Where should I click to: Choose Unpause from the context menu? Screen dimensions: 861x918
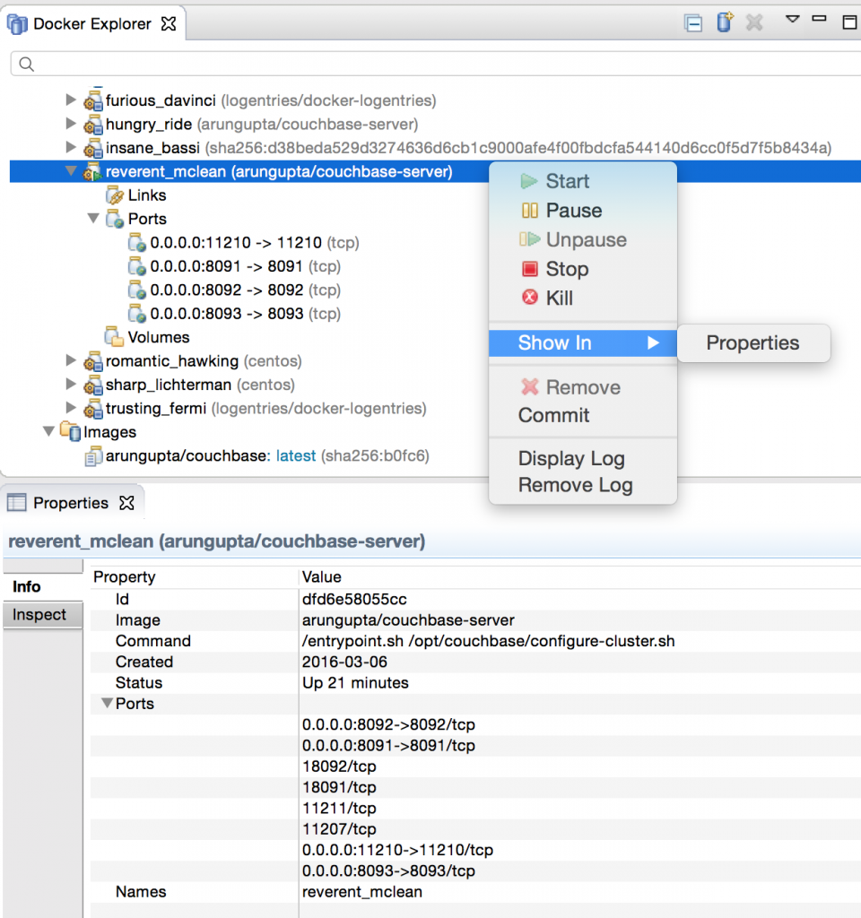pos(583,239)
